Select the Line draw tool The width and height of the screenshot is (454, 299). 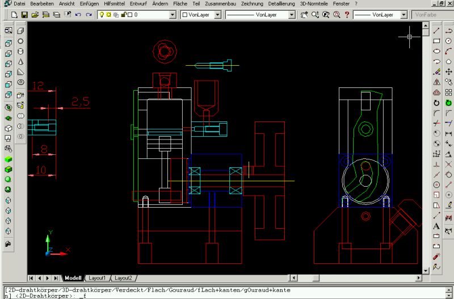pyautogui.click(x=436, y=31)
